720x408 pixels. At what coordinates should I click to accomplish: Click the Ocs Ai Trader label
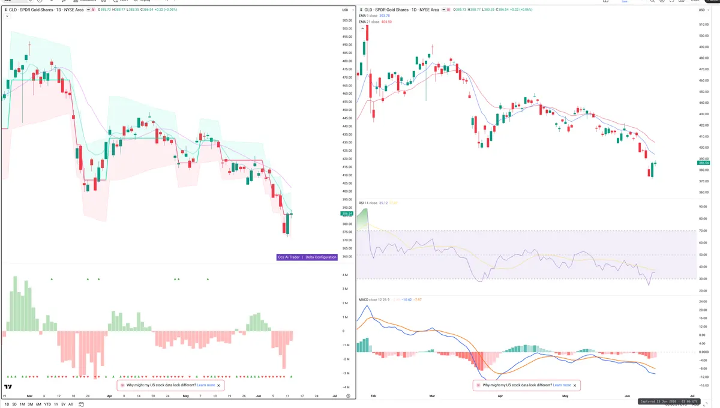point(288,257)
